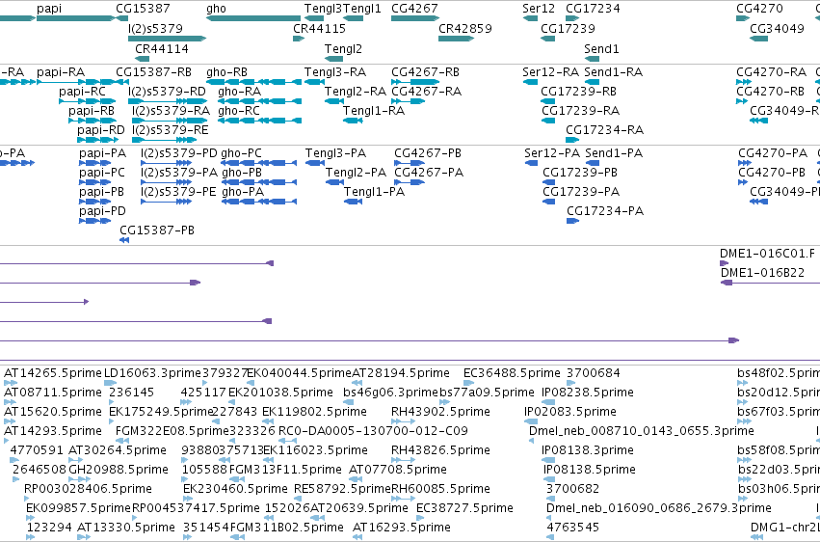Select the LD16063.3prime EST
The width and height of the screenshot is (820, 542).
pos(111,383)
